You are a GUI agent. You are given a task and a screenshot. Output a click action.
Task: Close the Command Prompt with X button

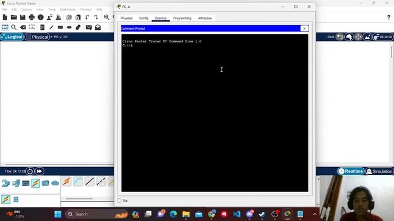pyautogui.click(x=304, y=29)
